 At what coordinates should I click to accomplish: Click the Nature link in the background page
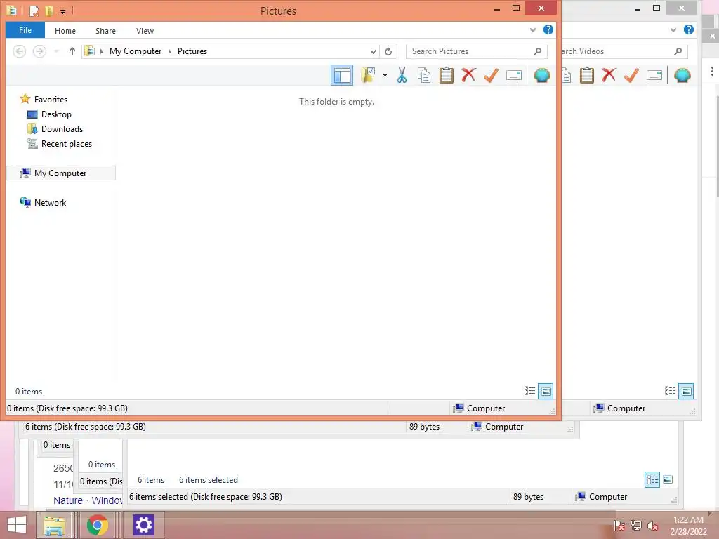tap(68, 500)
